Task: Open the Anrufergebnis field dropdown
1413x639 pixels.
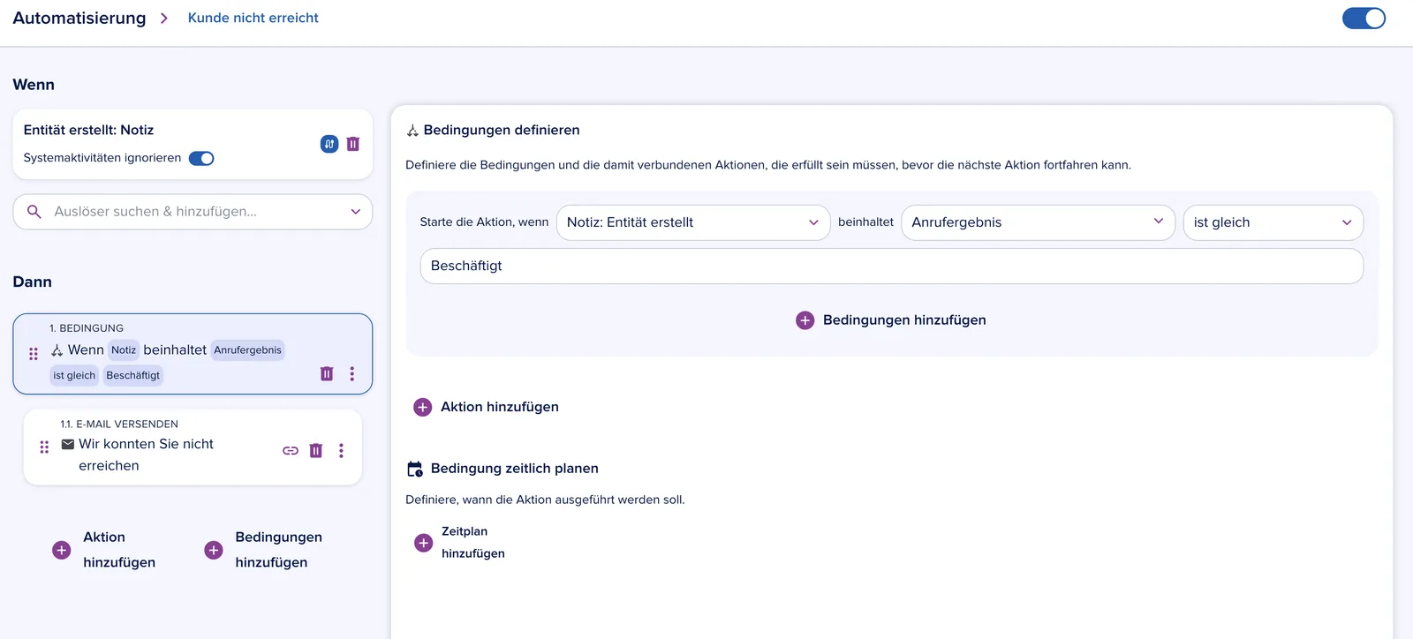Action: coord(1038,222)
